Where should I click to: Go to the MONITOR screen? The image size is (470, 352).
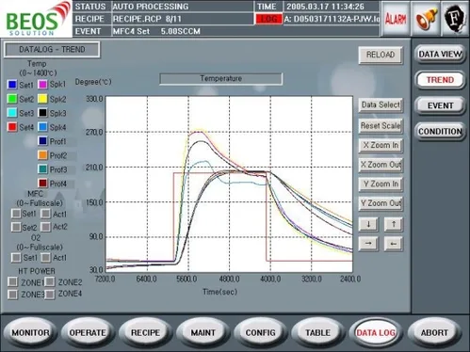30,332
